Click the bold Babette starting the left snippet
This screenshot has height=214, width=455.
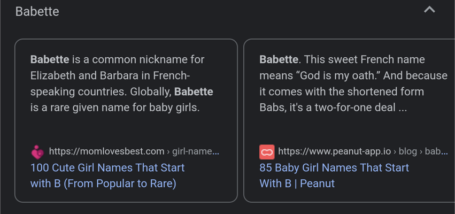pos(50,59)
